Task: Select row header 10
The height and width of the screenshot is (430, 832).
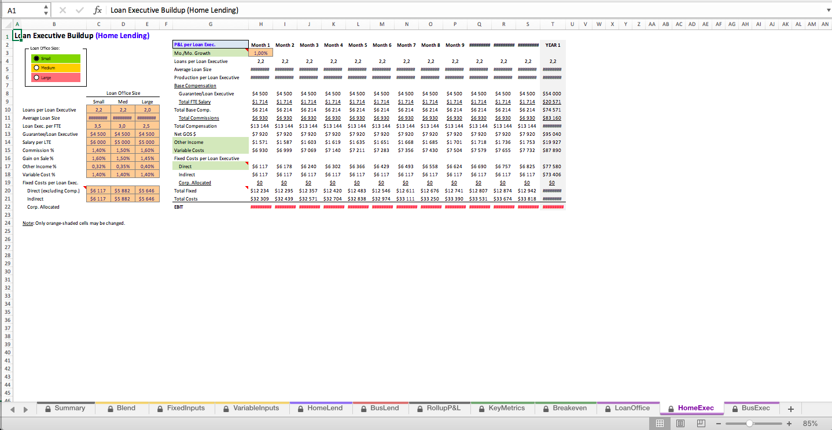Action: click(7, 109)
